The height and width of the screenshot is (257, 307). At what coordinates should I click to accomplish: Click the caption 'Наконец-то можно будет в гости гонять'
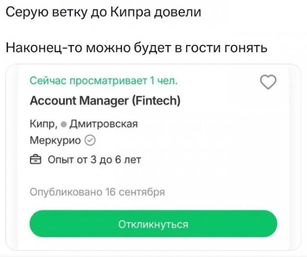coord(136,48)
